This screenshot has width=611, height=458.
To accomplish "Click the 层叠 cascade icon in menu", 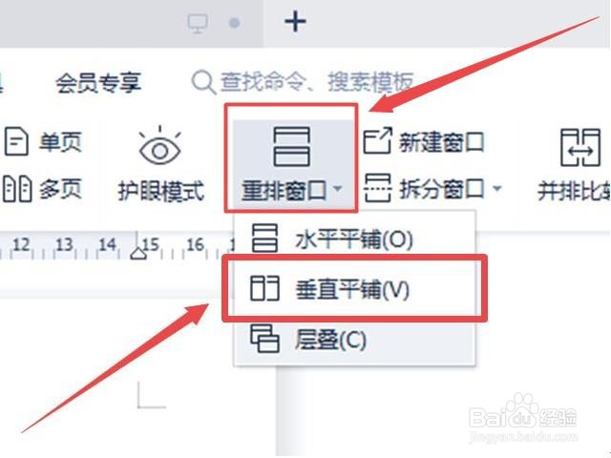I will [264, 339].
